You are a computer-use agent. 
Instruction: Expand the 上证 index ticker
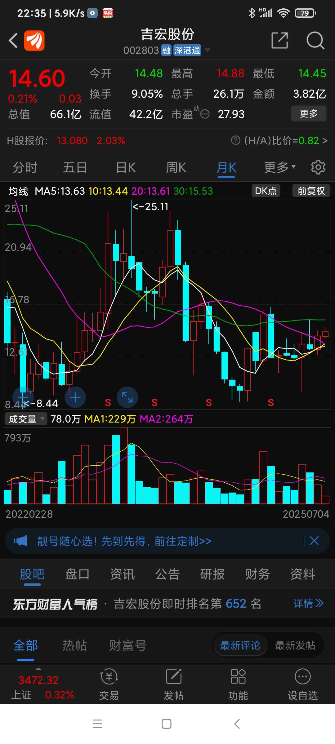pyautogui.click(x=38, y=684)
